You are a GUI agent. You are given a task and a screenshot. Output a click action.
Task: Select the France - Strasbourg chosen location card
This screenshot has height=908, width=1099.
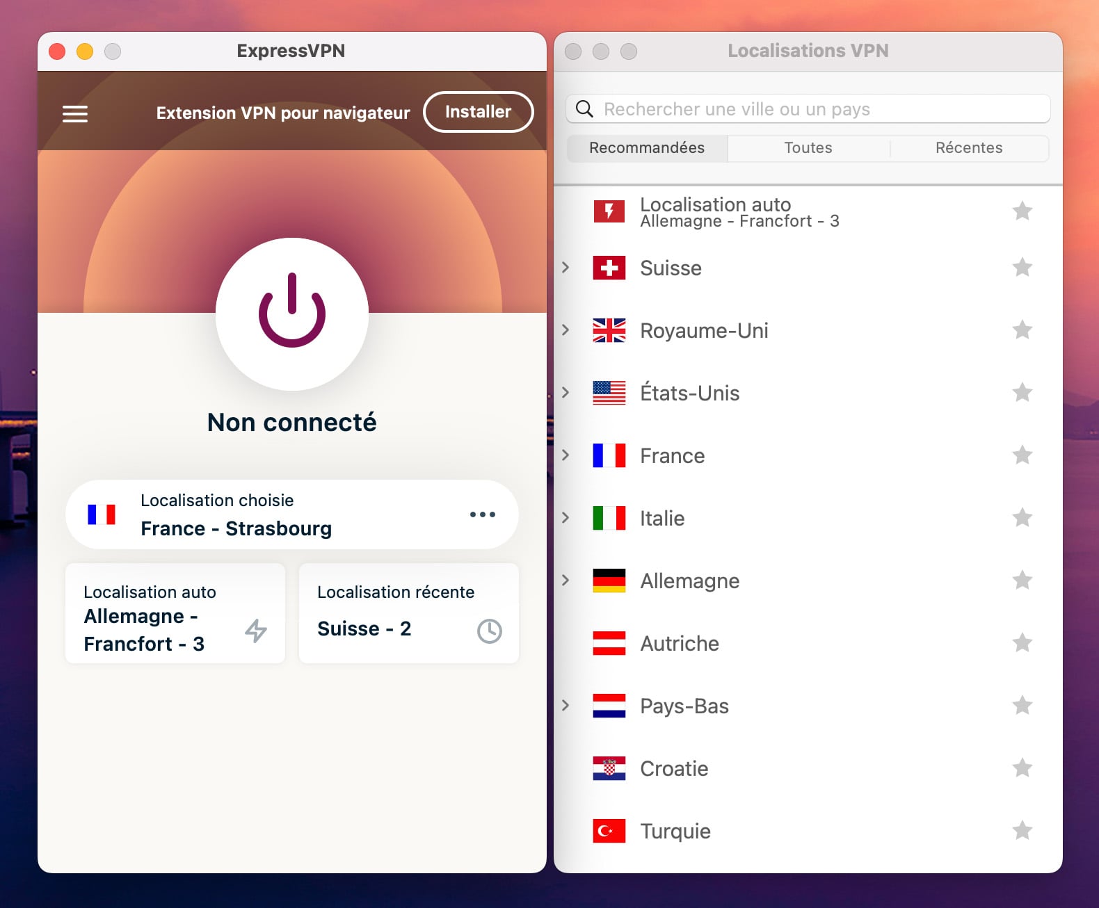(x=292, y=514)
